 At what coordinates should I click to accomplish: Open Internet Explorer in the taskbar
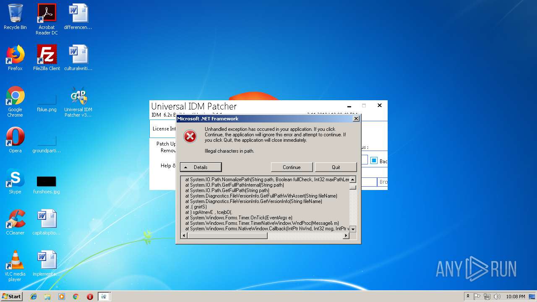[34, 297]
